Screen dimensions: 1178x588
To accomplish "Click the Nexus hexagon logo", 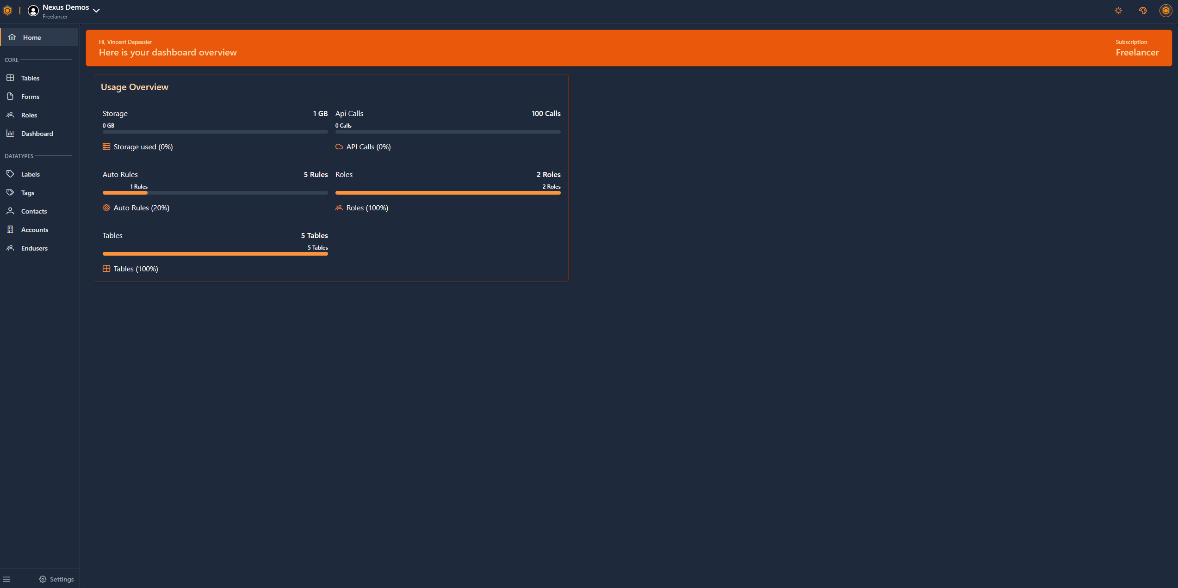I will point(7,11).
